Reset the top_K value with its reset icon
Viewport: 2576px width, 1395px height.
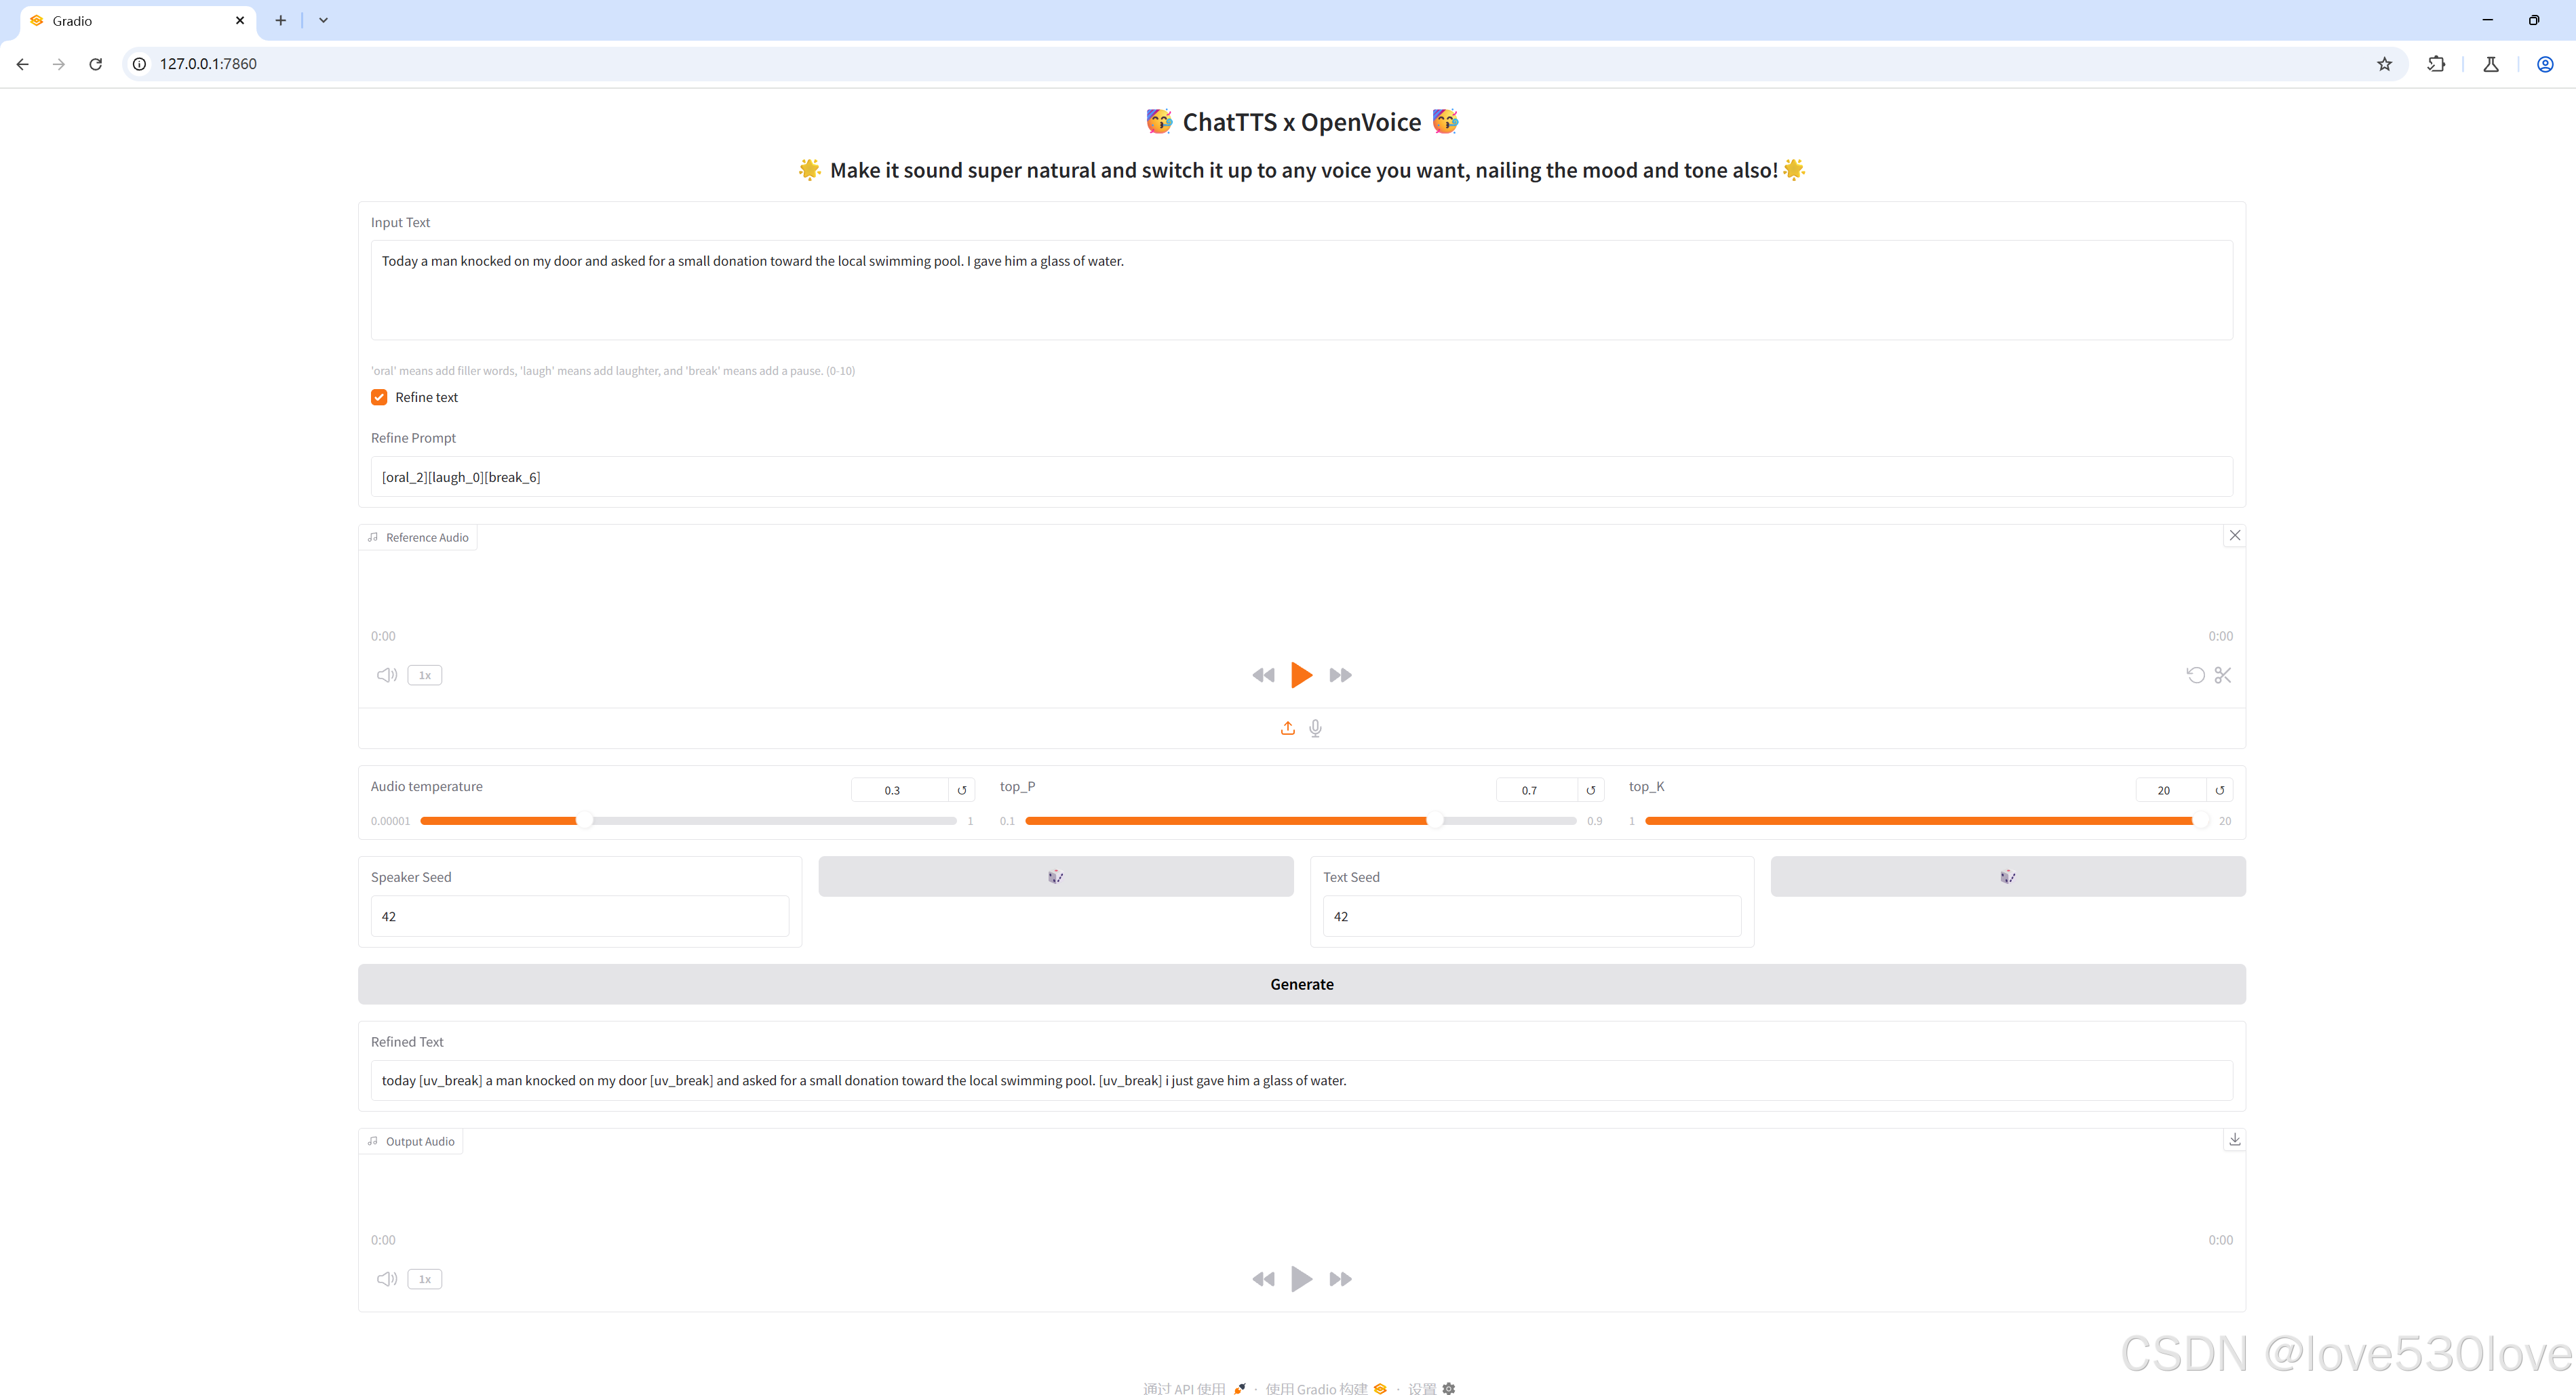pyautogui.click(x=2219, y=790)
